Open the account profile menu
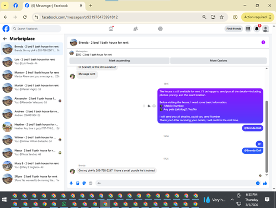The width and height of the screenshot is (276, 208). tap(266, 29)
